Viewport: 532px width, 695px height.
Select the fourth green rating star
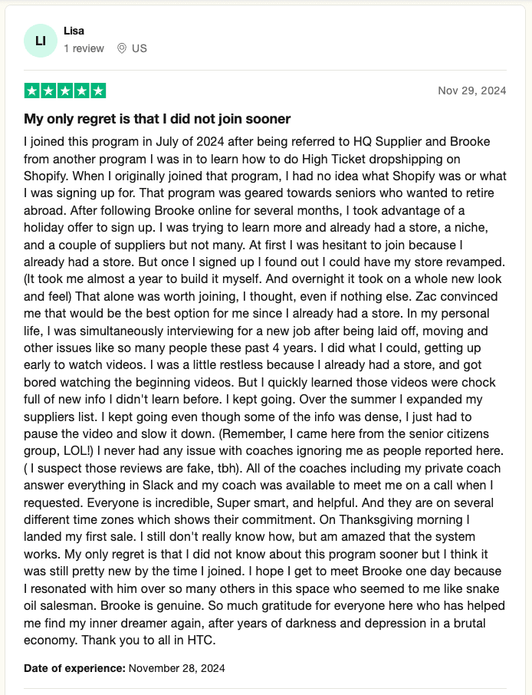(x=82, y=91)
